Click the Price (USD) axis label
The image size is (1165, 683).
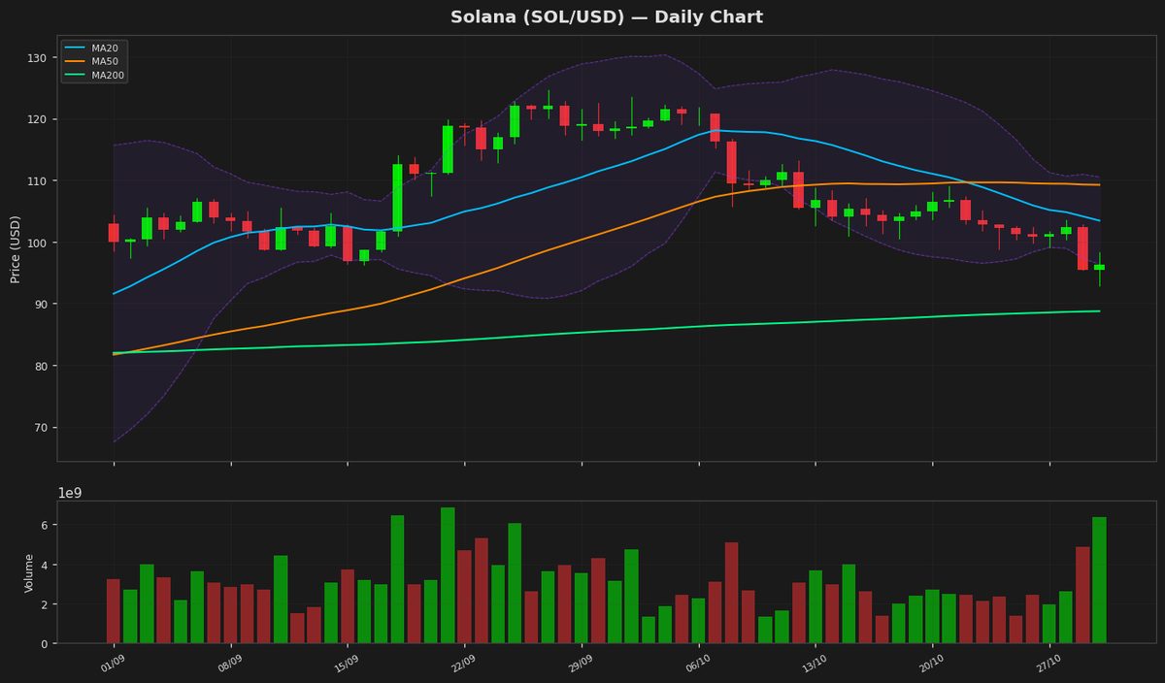click(x=16, y=248)
